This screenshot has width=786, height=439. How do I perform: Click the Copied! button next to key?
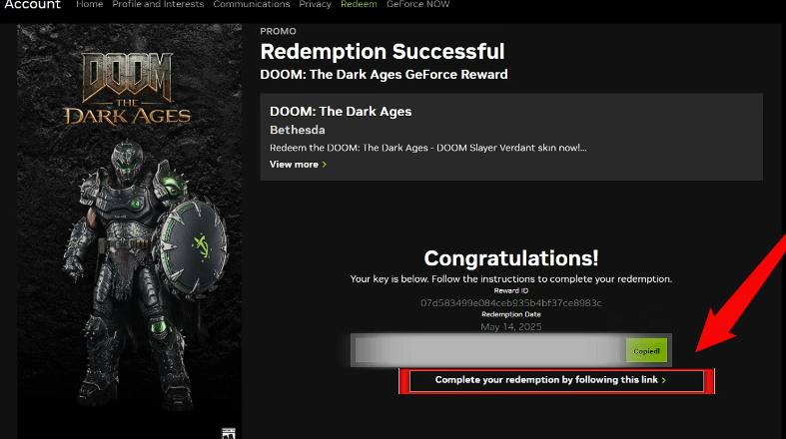[646, 351]
